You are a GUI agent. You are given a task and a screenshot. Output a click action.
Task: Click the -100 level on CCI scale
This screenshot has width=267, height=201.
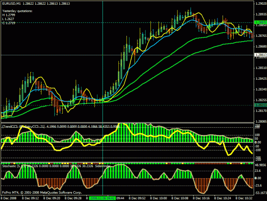tap(257, 150)
